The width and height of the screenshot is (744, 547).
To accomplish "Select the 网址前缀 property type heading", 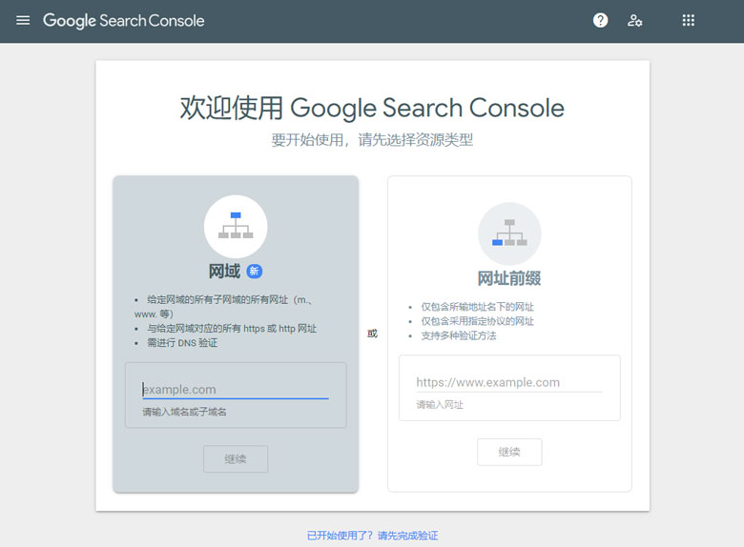I will [x=509, y=278].
